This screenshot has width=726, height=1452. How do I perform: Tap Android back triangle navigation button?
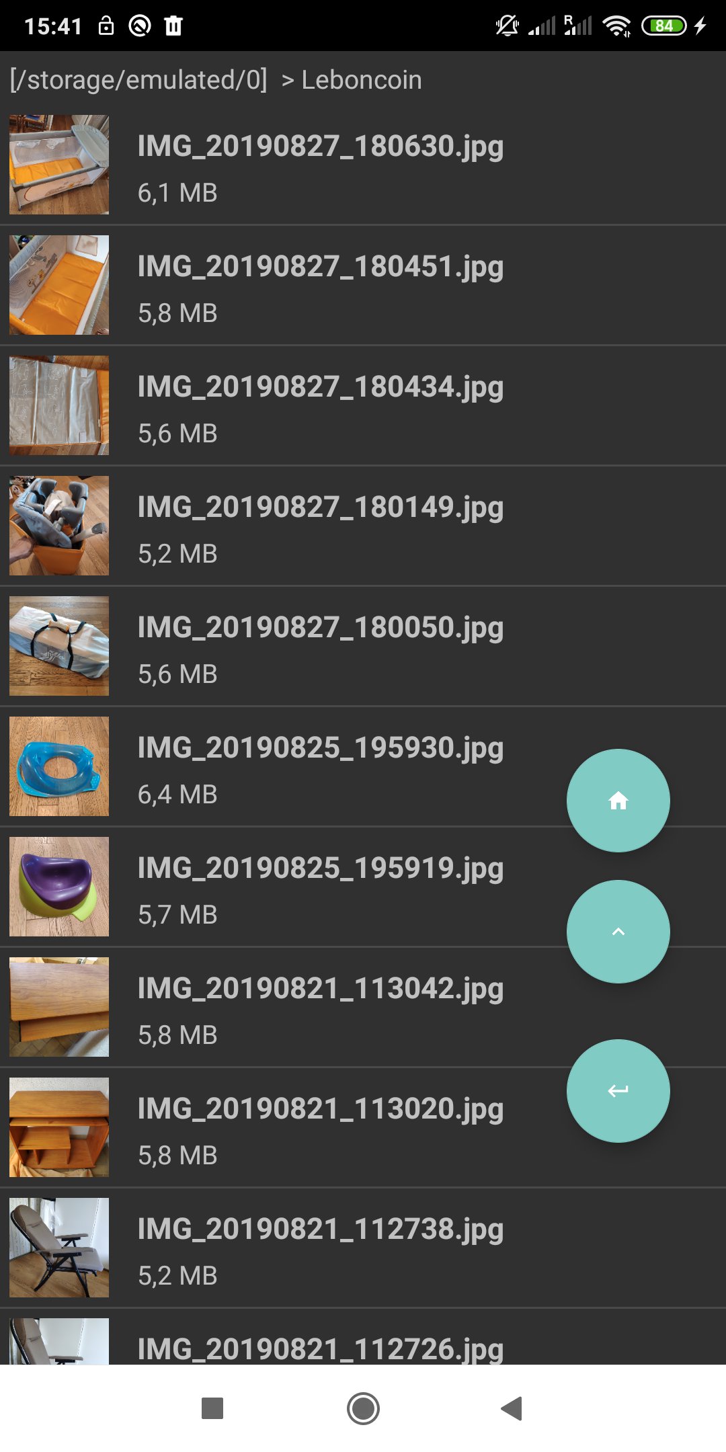coord(512,1408)
